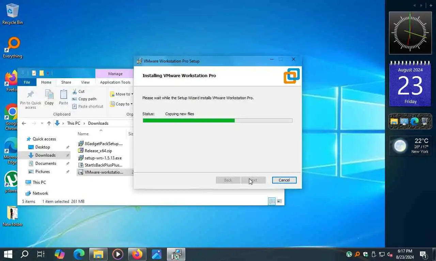Click the August 23 calendar gadget
This screenshot has height=261, width=436.
(x=410, y=84)
